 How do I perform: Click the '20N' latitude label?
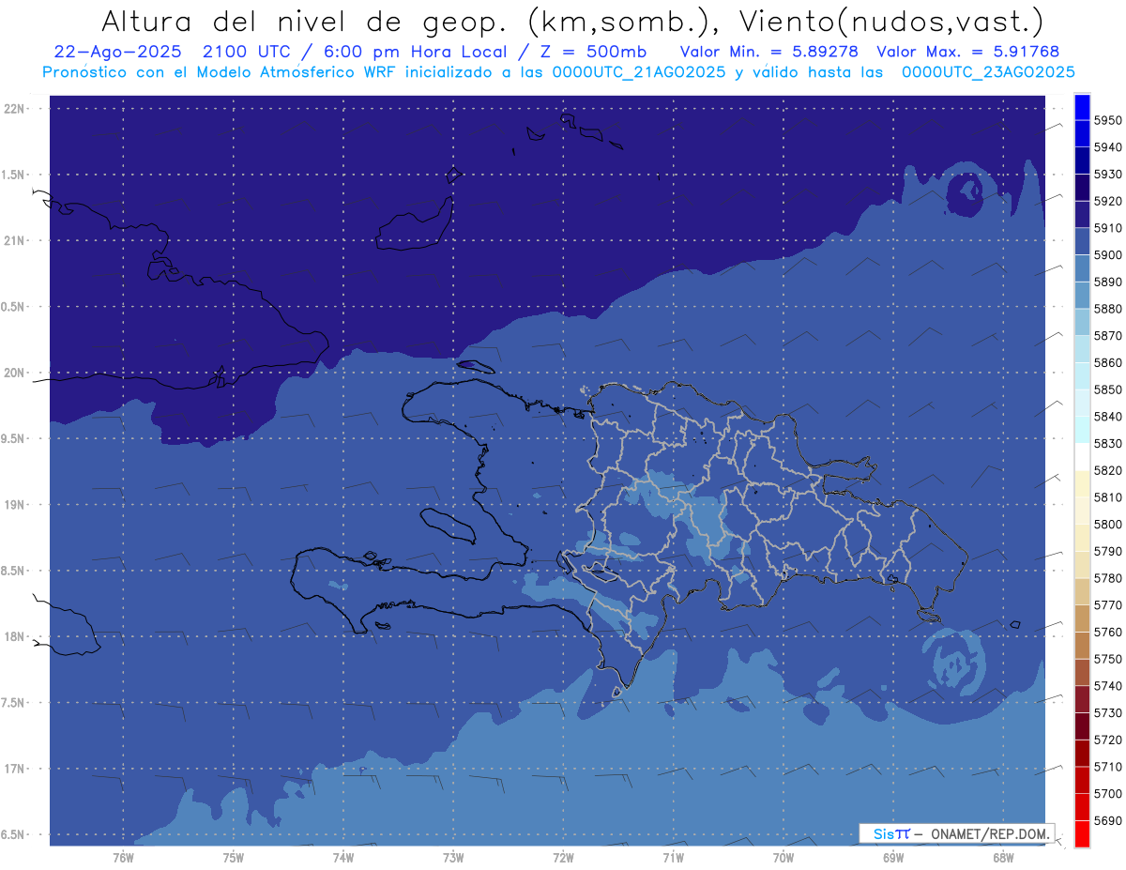click(14, 373)
